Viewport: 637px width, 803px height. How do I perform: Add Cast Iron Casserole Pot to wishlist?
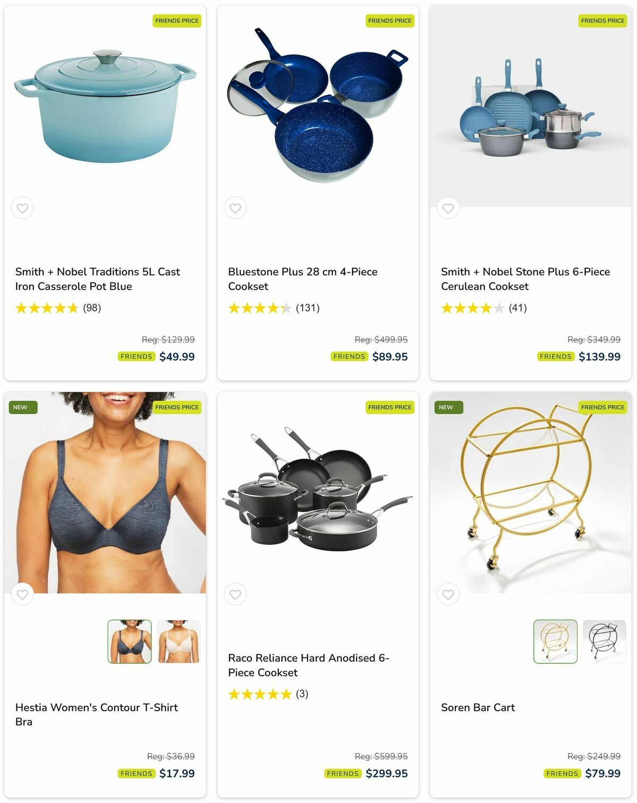22,208
